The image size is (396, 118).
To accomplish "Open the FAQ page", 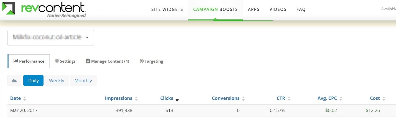I will 301,9.
